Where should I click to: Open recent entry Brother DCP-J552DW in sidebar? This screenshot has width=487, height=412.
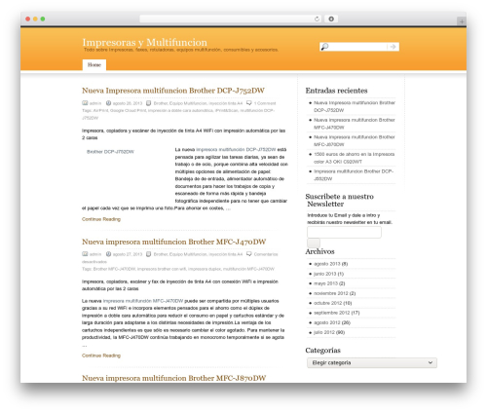354,175
